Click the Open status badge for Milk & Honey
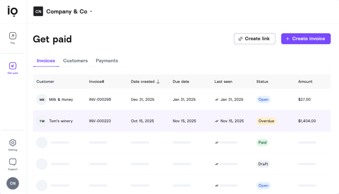The width and height of the screenshot is (339, 194). (x=264, y=99)
